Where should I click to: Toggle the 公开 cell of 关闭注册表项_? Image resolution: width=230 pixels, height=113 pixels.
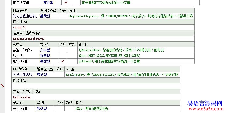60,75
